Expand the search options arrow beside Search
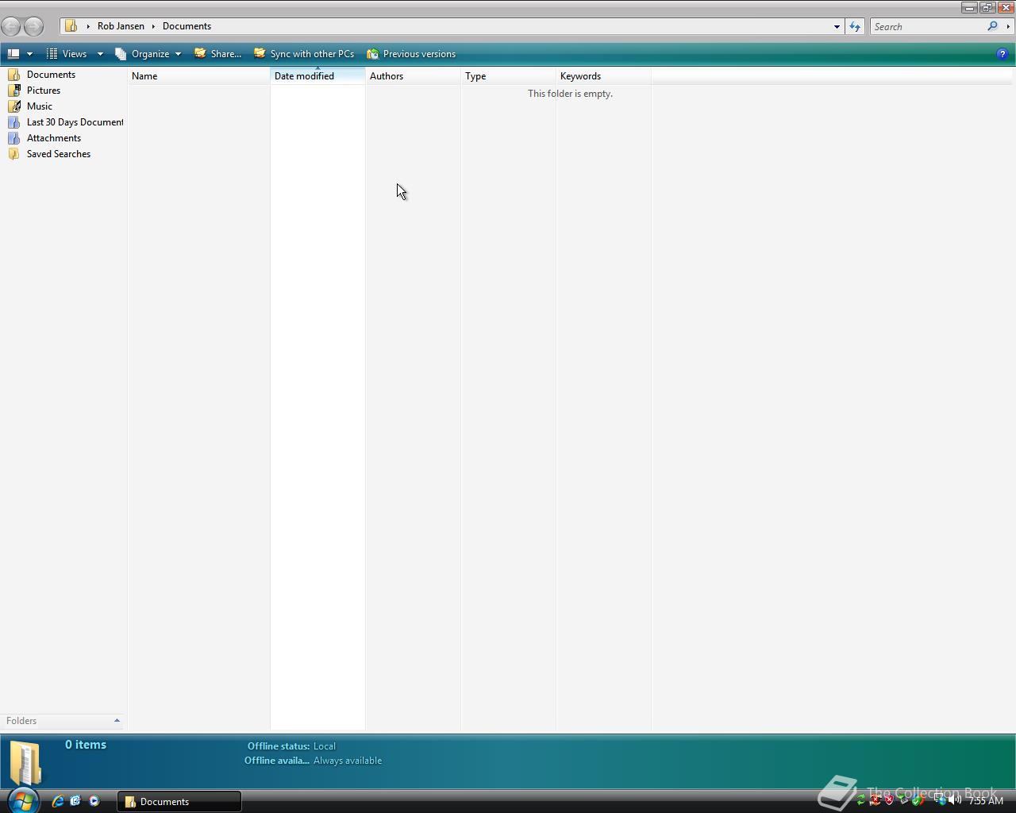The image size is (1016, 813). 1008,26
